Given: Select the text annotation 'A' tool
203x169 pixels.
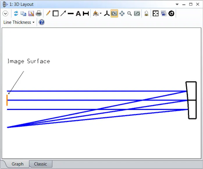Looking at the screenshot, I should pyautogui.click(x=78, y=13).
